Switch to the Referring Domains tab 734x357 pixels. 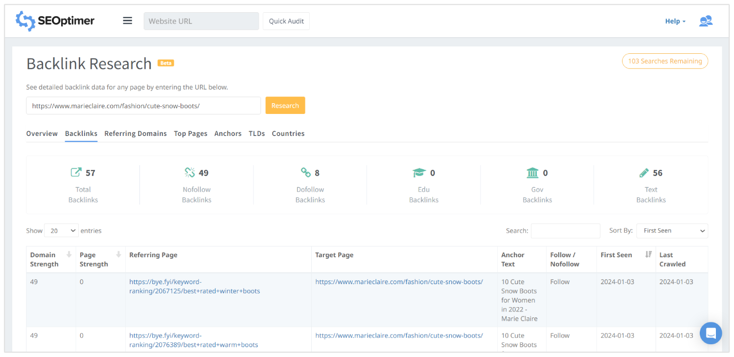click(136, 134)
